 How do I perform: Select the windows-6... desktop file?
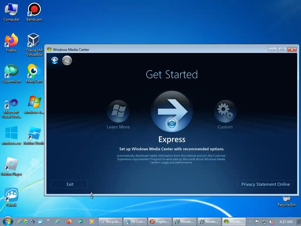coord(34,105)
